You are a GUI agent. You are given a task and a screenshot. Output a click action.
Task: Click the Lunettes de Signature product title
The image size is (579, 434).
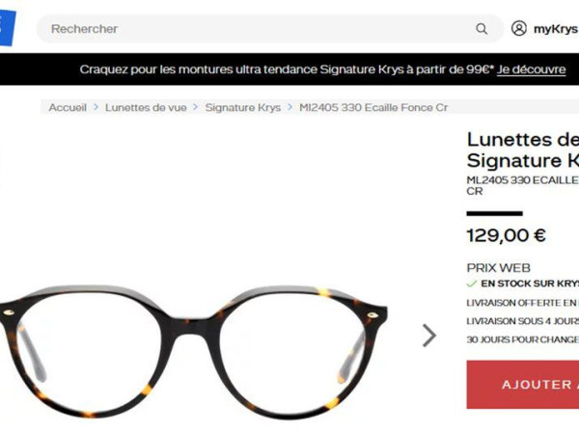pyautogui.click(x=522, y=150)
